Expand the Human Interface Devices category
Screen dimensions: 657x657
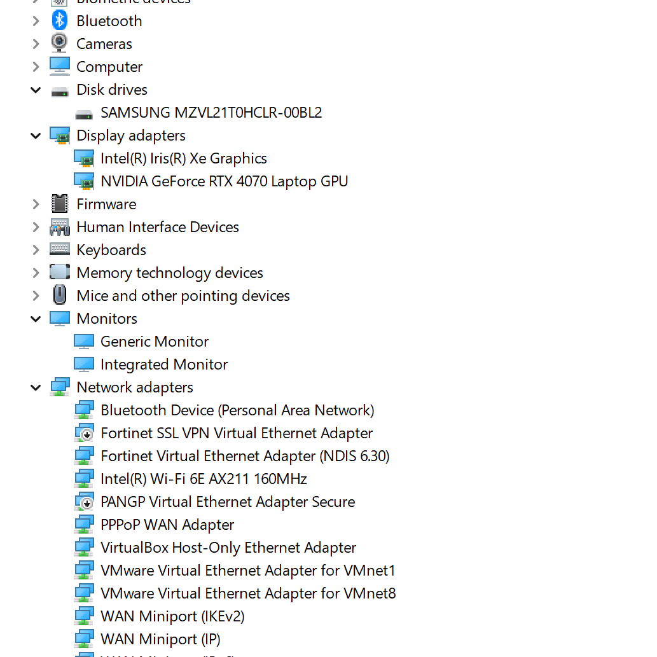pos(36,227)
